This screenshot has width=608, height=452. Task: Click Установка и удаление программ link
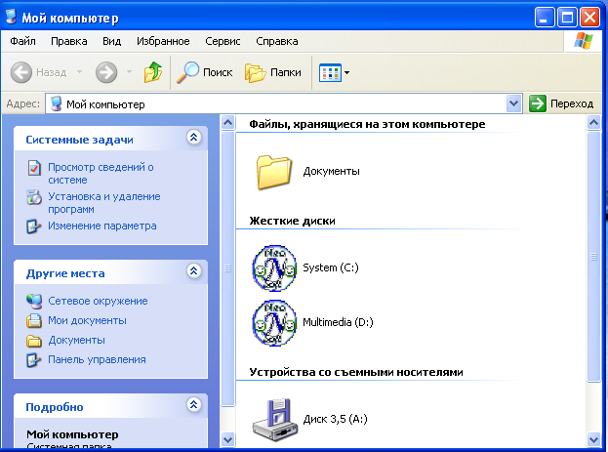pyautogui.click(x=103, y=202)
